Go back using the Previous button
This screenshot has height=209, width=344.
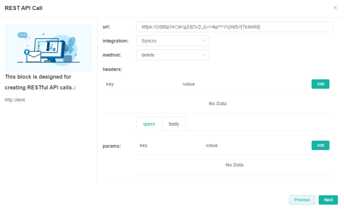tap(302, 200)
